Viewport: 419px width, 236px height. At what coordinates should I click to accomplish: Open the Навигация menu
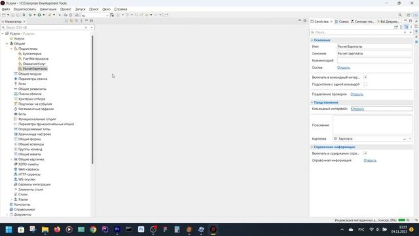coord(48,9)
